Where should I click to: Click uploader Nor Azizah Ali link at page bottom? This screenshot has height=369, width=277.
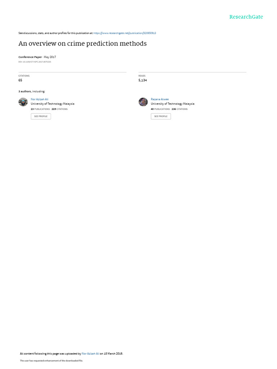pos(91,354)
